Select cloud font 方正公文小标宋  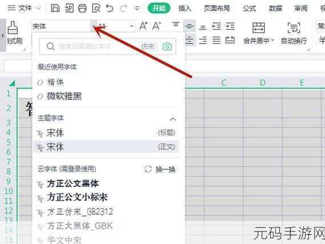(x=77, y=197)
